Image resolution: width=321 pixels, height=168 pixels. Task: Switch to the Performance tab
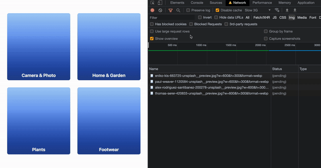point(262,3)
